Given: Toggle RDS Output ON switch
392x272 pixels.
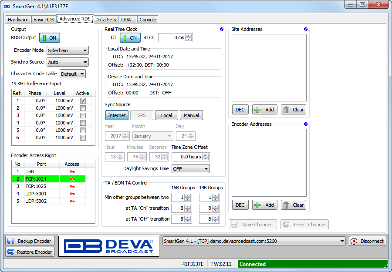Looking at the screenshot, I should click(x=50, y=38).
